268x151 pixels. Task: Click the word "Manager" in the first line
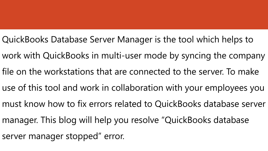[135, 40]
